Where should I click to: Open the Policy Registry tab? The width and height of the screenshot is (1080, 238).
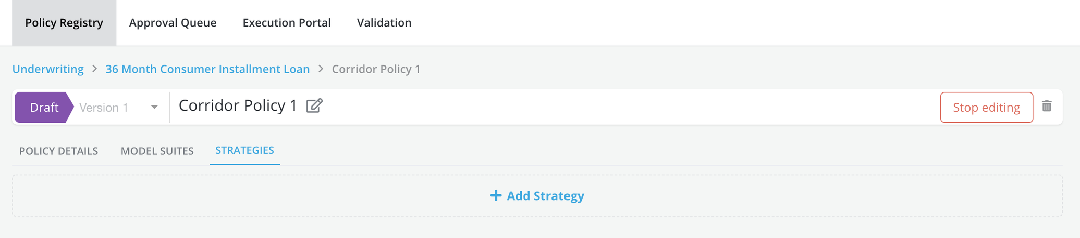coord(64,23)
